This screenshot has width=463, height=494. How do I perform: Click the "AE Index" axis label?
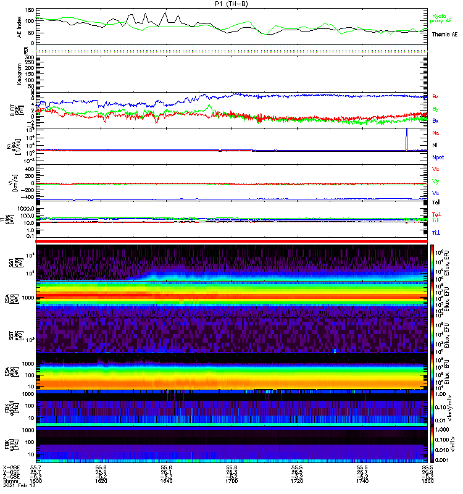[19, 27]
